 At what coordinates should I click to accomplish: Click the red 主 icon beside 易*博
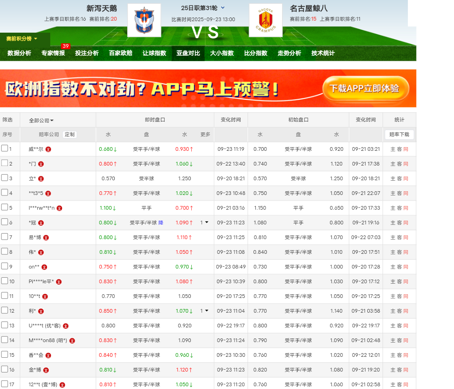[x=46, y=238]
